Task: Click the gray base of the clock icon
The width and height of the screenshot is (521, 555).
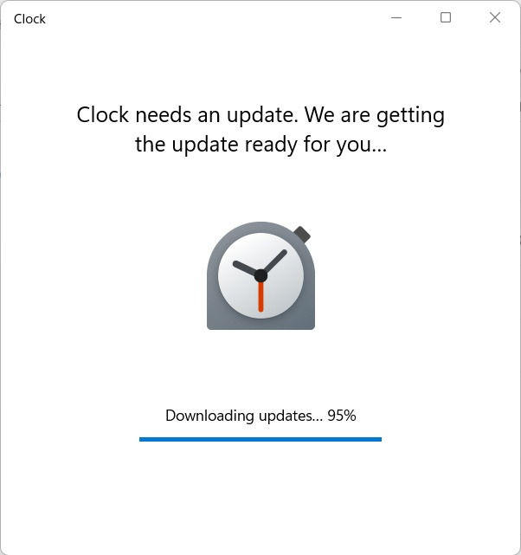Action: [x=260, y=324]
